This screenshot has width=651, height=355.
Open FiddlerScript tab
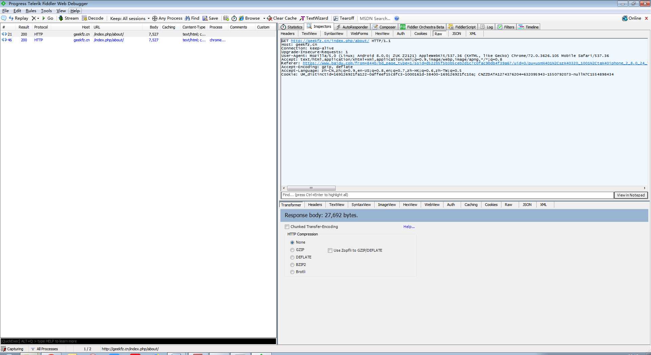[x=462, y=27]
